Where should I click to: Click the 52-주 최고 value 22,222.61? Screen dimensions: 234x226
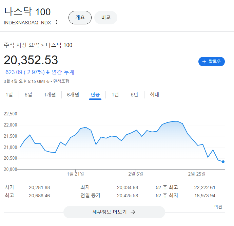pos(204,187)
